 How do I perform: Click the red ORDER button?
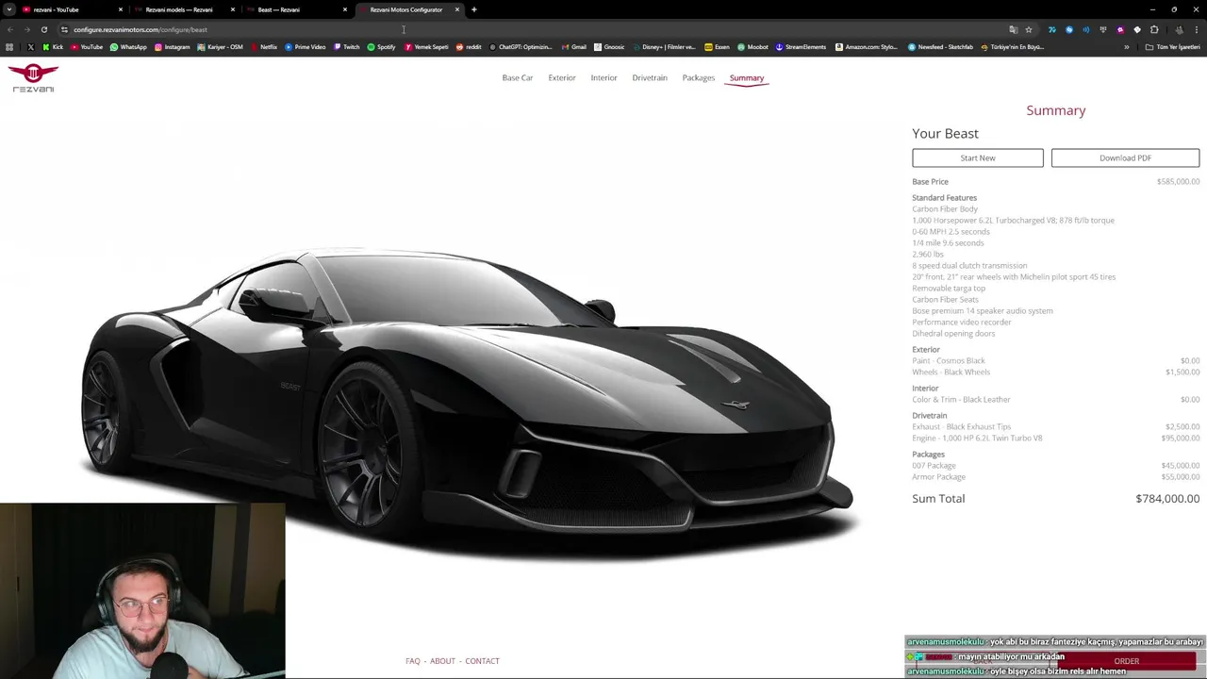click(1127, 661)
